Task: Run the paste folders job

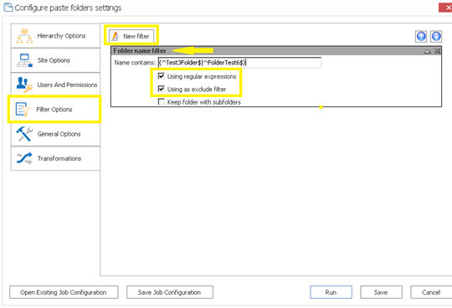Action: coord(331,292)
